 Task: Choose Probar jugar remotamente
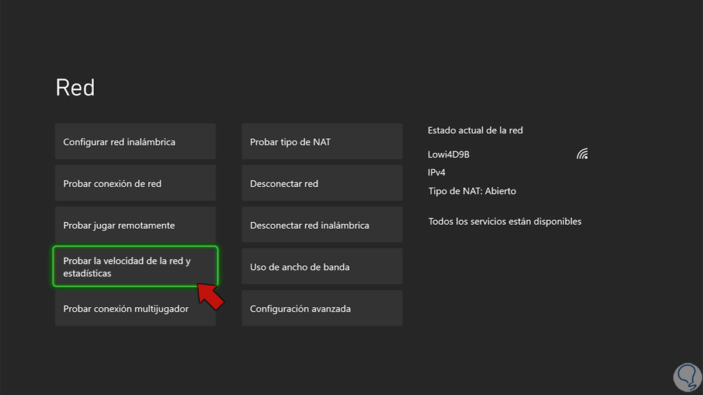click(x=135, y=225)
